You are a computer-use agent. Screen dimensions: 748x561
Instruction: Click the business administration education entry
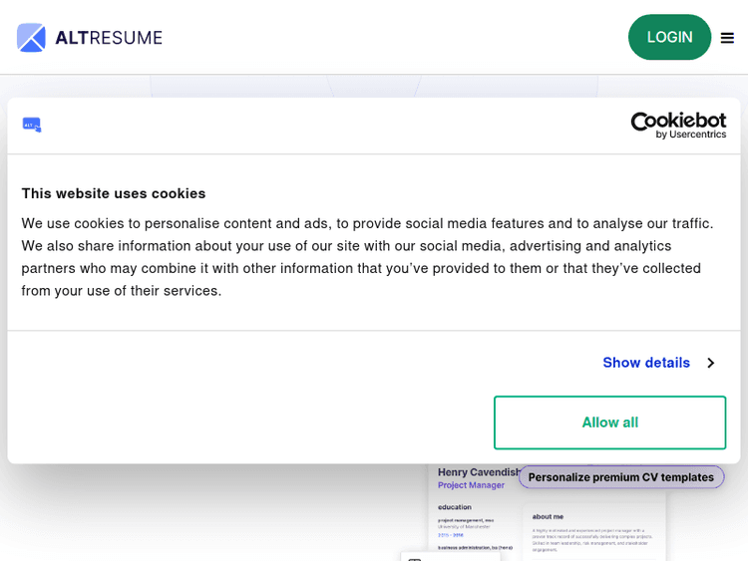click(x=475, y=547)
